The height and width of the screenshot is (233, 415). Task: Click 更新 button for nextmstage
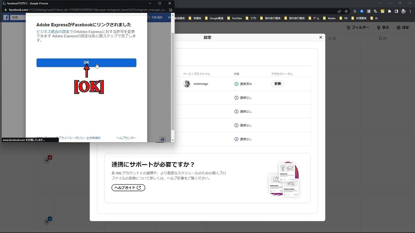(278, 84)
